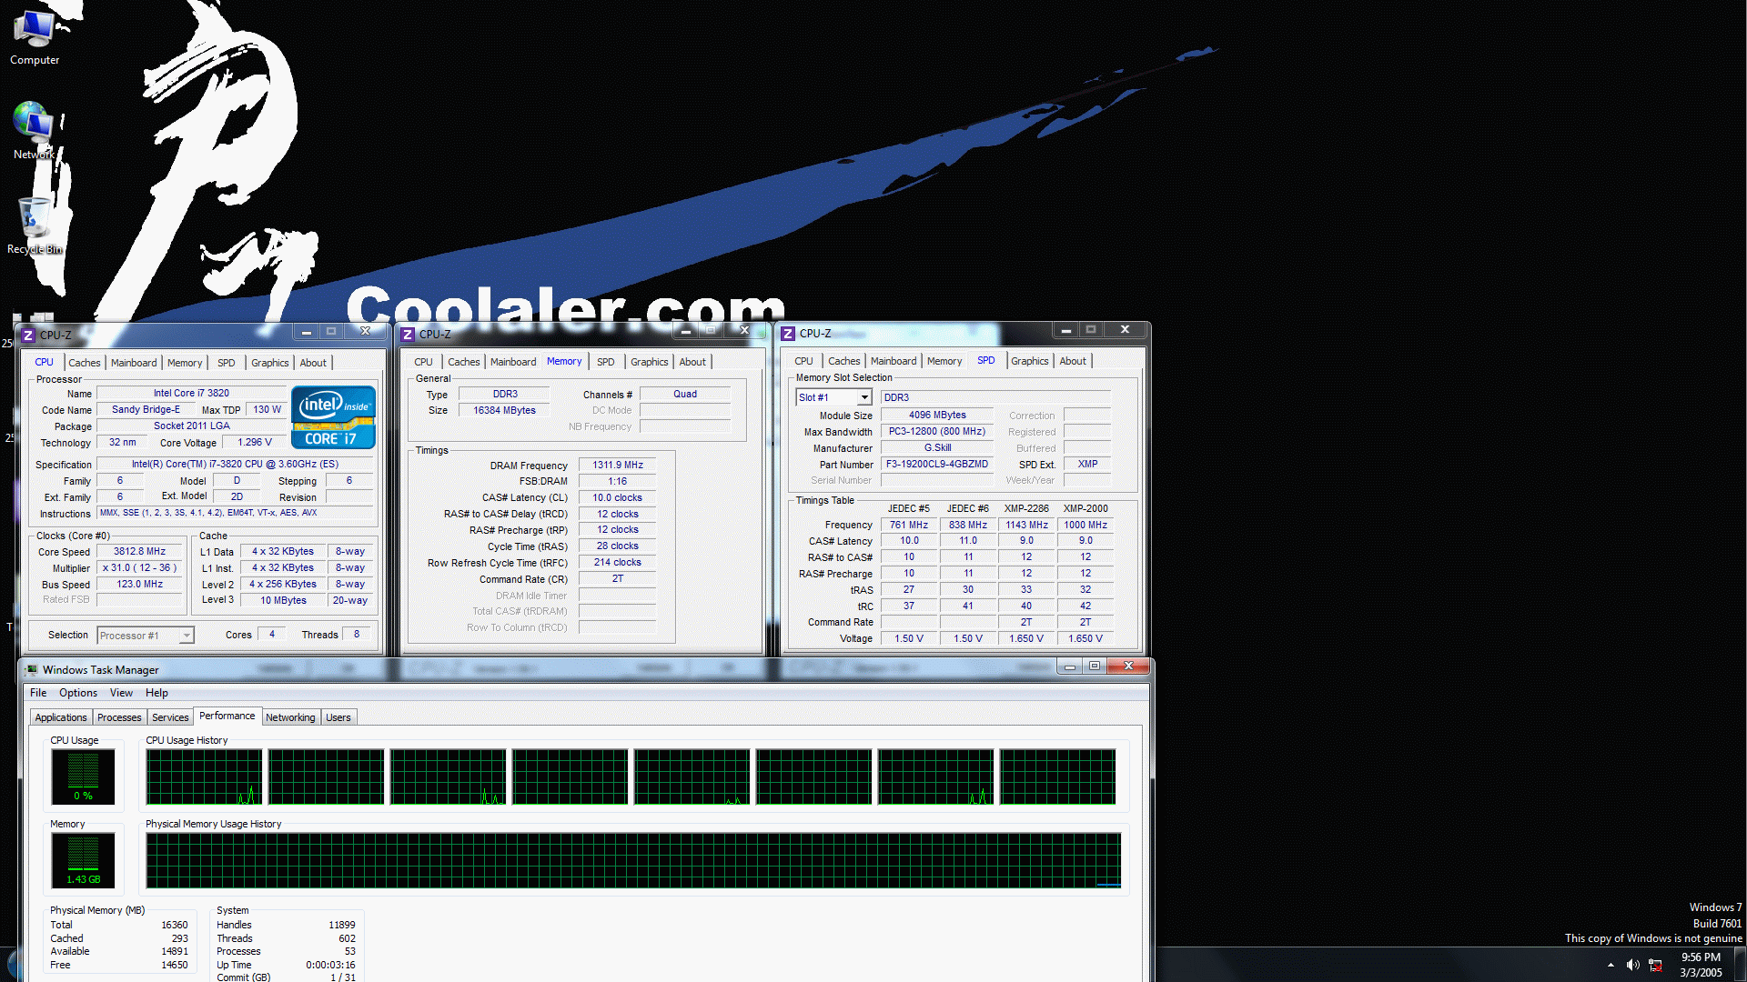This screenshot has height=982, width=1747.
Task: Select SPD tab in middle CPU-Z window
Action: pyautogui.click(x=606, y=362)
